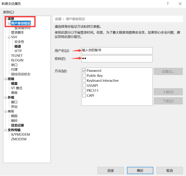Collapse the 文件传输 tree expander
The width and height of the screenshot is (186, 176).
(5, 130)
